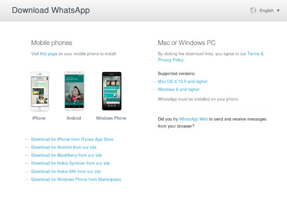Click the Windows Phone caption text
Viewport: 287px width, 210px height.
111,118
